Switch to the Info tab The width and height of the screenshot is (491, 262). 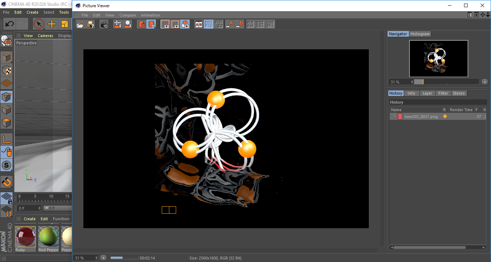click(x=411, y=93)
